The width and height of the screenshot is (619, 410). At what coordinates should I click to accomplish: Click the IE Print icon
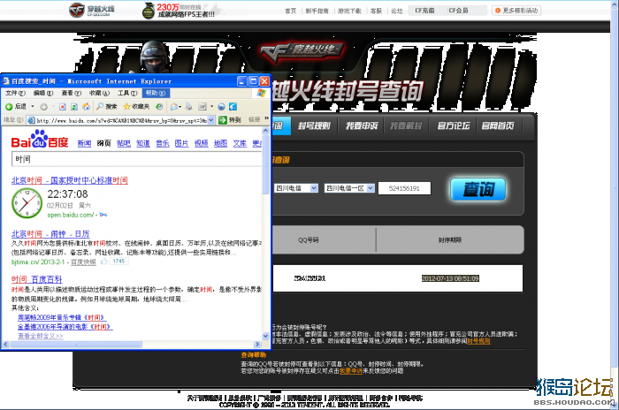188,107
